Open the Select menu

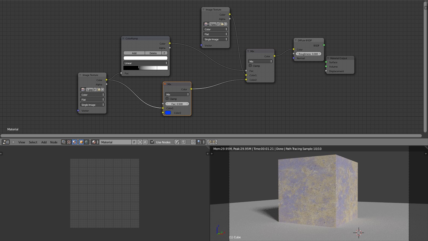click(33, 142)
